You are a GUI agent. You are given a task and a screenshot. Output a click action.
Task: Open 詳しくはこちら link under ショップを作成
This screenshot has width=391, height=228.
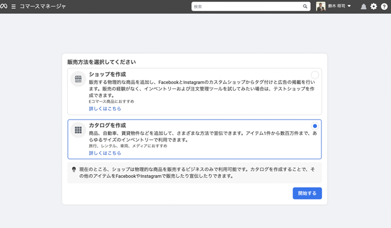pos(105,109)
